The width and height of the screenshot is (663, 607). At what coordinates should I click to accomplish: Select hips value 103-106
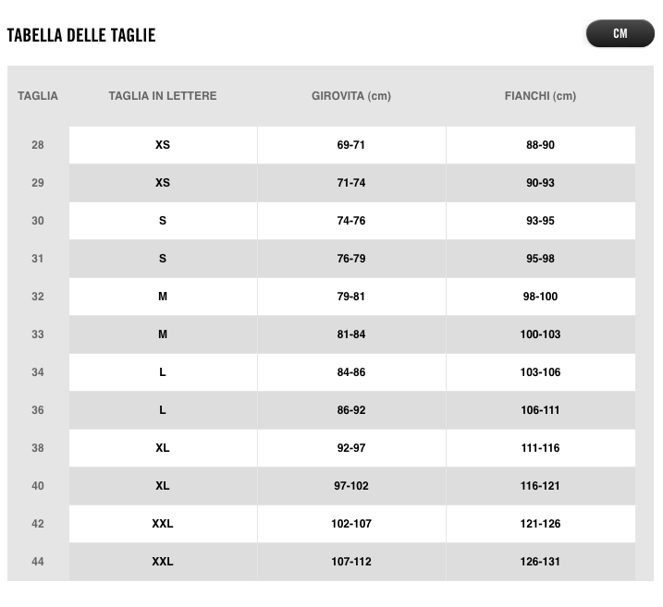[x=540, y=372]
